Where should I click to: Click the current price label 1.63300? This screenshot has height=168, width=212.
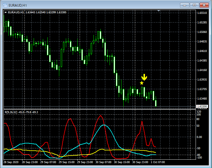(202, 107)
